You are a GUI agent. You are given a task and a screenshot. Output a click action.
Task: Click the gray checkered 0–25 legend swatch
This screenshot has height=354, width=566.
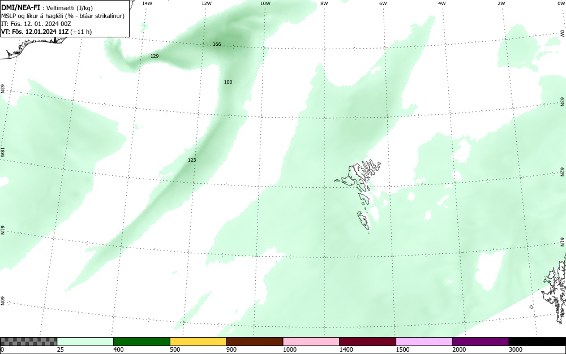coord(28,342)
